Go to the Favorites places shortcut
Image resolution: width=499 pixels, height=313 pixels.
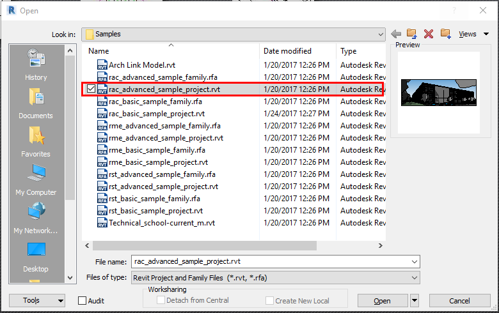coord(36,135)
